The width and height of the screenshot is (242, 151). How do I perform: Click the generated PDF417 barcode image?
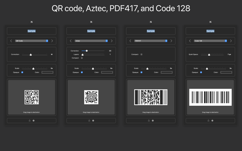coord(151,97)
